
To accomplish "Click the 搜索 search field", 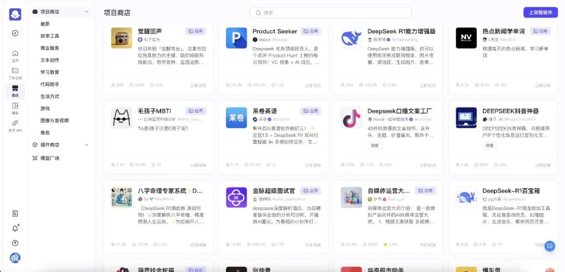I will click(x=331, y=13).
